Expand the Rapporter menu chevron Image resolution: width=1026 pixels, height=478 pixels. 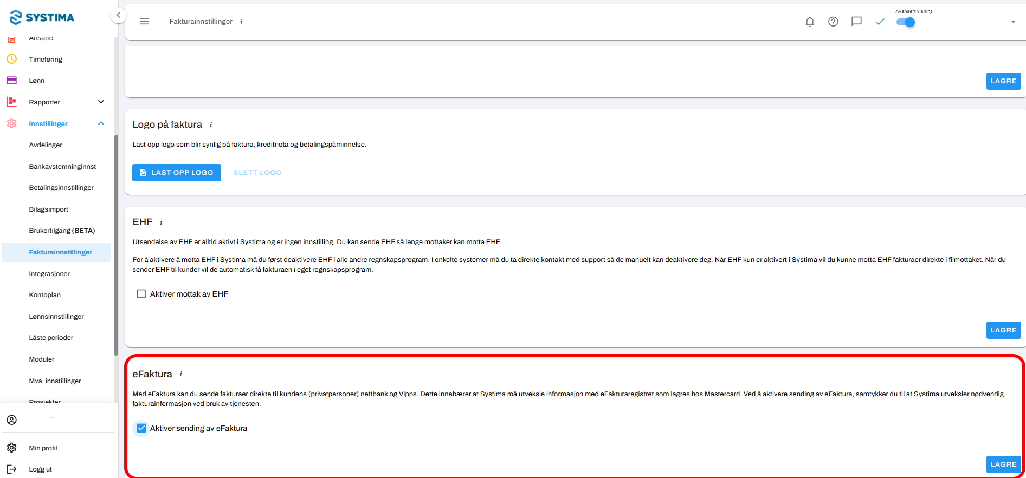coord(101,102)
